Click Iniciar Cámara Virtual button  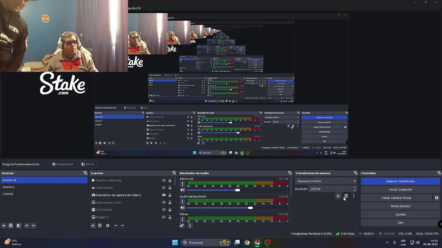(396, 198)
